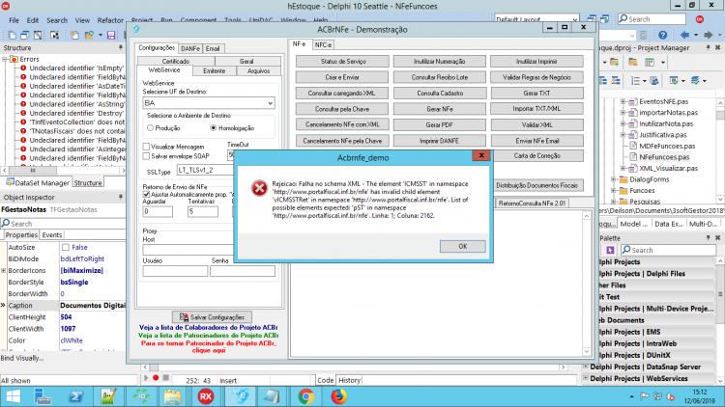Open the RX application in taskbar
The width and height of the screenshot is (725, 407).
[206, 396]
